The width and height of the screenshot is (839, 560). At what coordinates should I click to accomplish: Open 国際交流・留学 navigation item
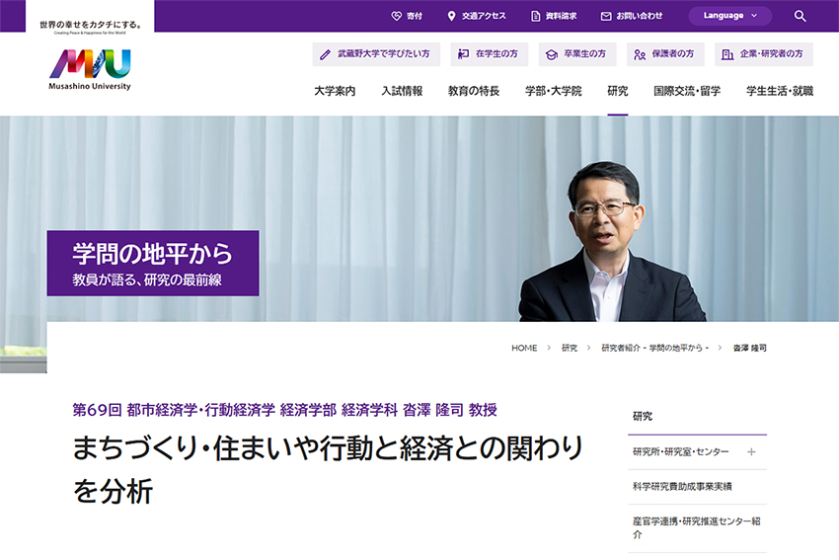click(687, 91)
